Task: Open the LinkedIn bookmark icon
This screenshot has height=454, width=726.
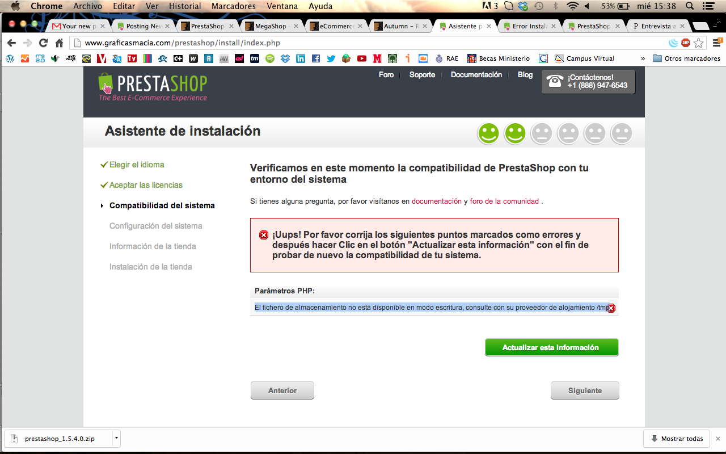Action: 301,58
